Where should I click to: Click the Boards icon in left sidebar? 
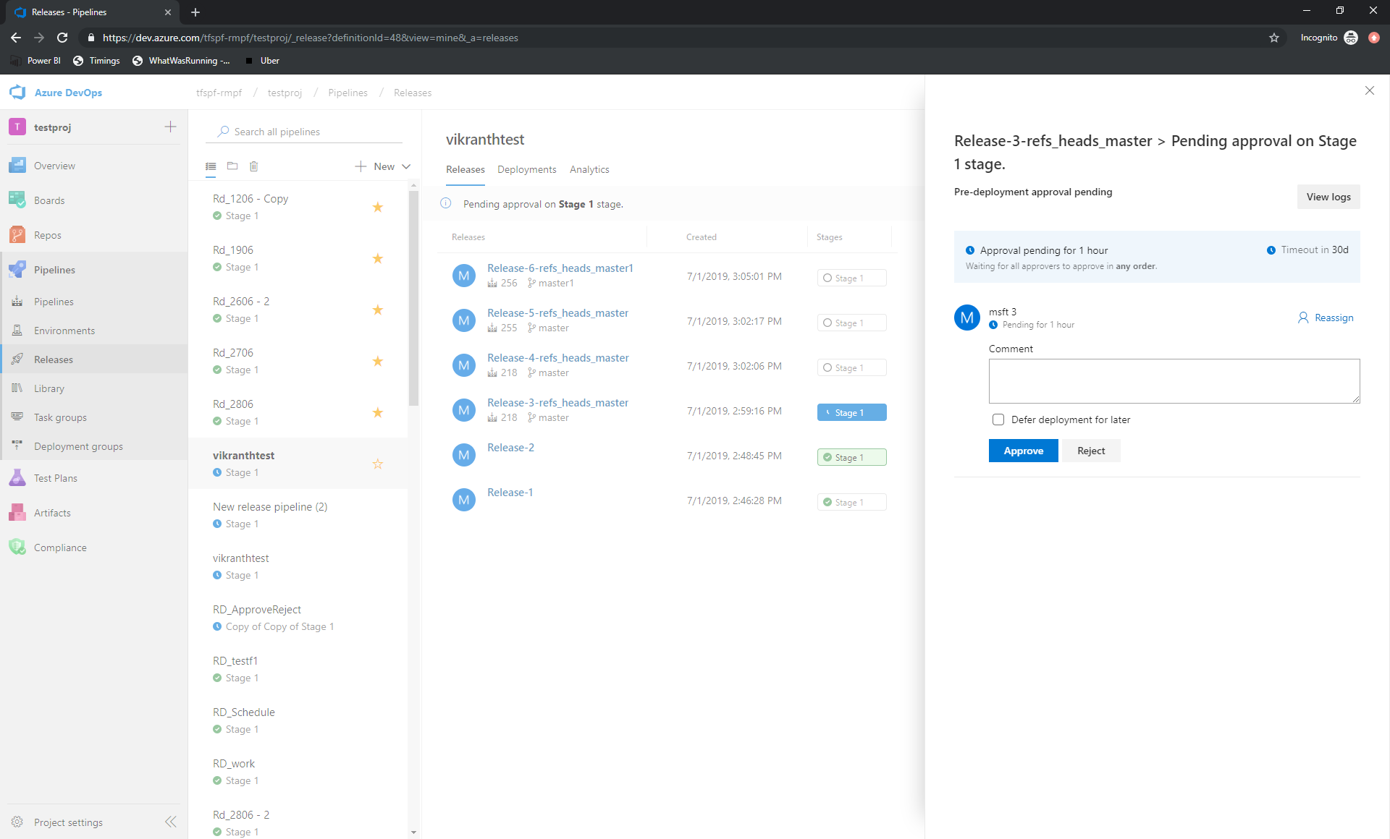click(18, 200)
